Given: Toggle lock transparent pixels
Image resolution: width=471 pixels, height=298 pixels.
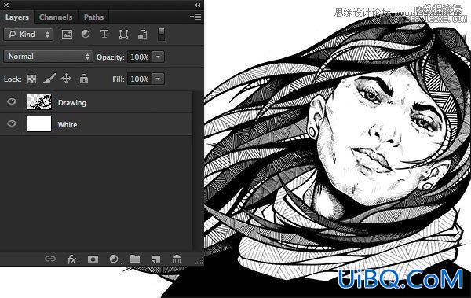Looking at the screenshot, I should (32, 79).
